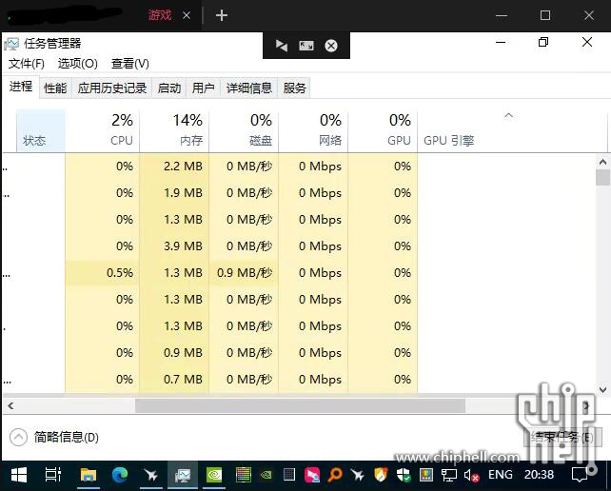Click the resize icon on floating toolbar
611x491 pixels.
(305, 46)
